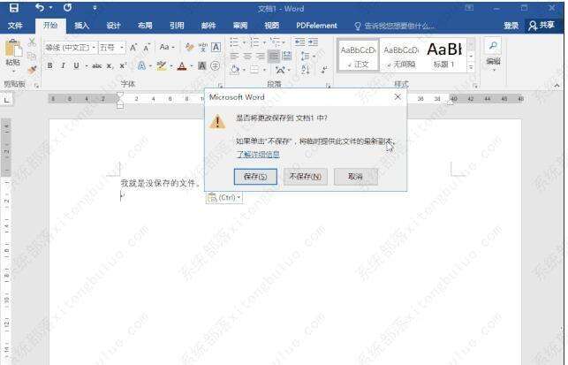This screenshot has height=365, width=568.
Task: Click 不保存(N) in the dialog
Action: (x=306, y=177)
